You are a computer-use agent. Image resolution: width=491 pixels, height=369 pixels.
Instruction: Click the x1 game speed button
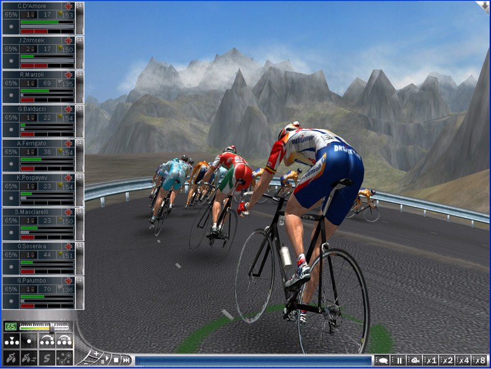click(x=432, y=360)
